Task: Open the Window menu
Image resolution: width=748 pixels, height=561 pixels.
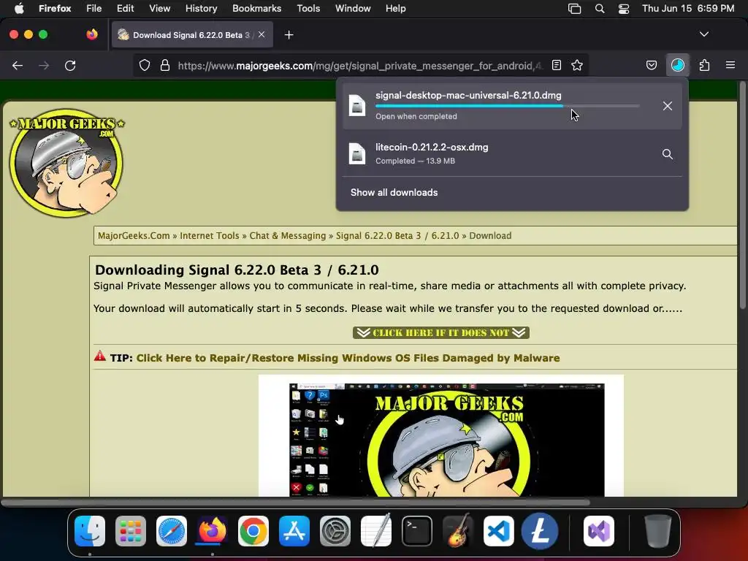Action: pyautogui.click(x=353, y=8)
